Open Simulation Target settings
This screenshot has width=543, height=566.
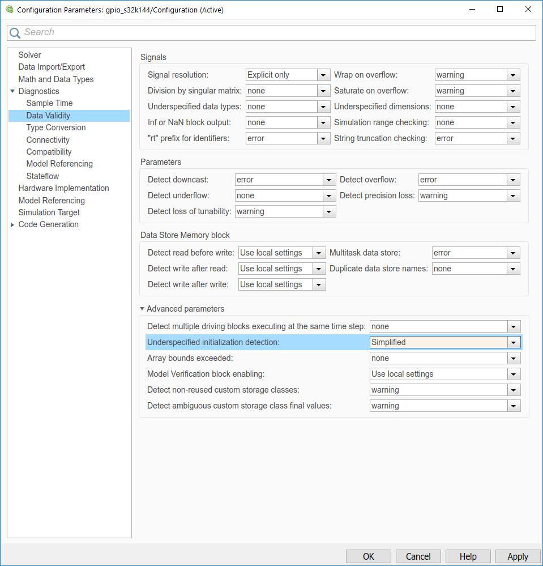[49, 212]
